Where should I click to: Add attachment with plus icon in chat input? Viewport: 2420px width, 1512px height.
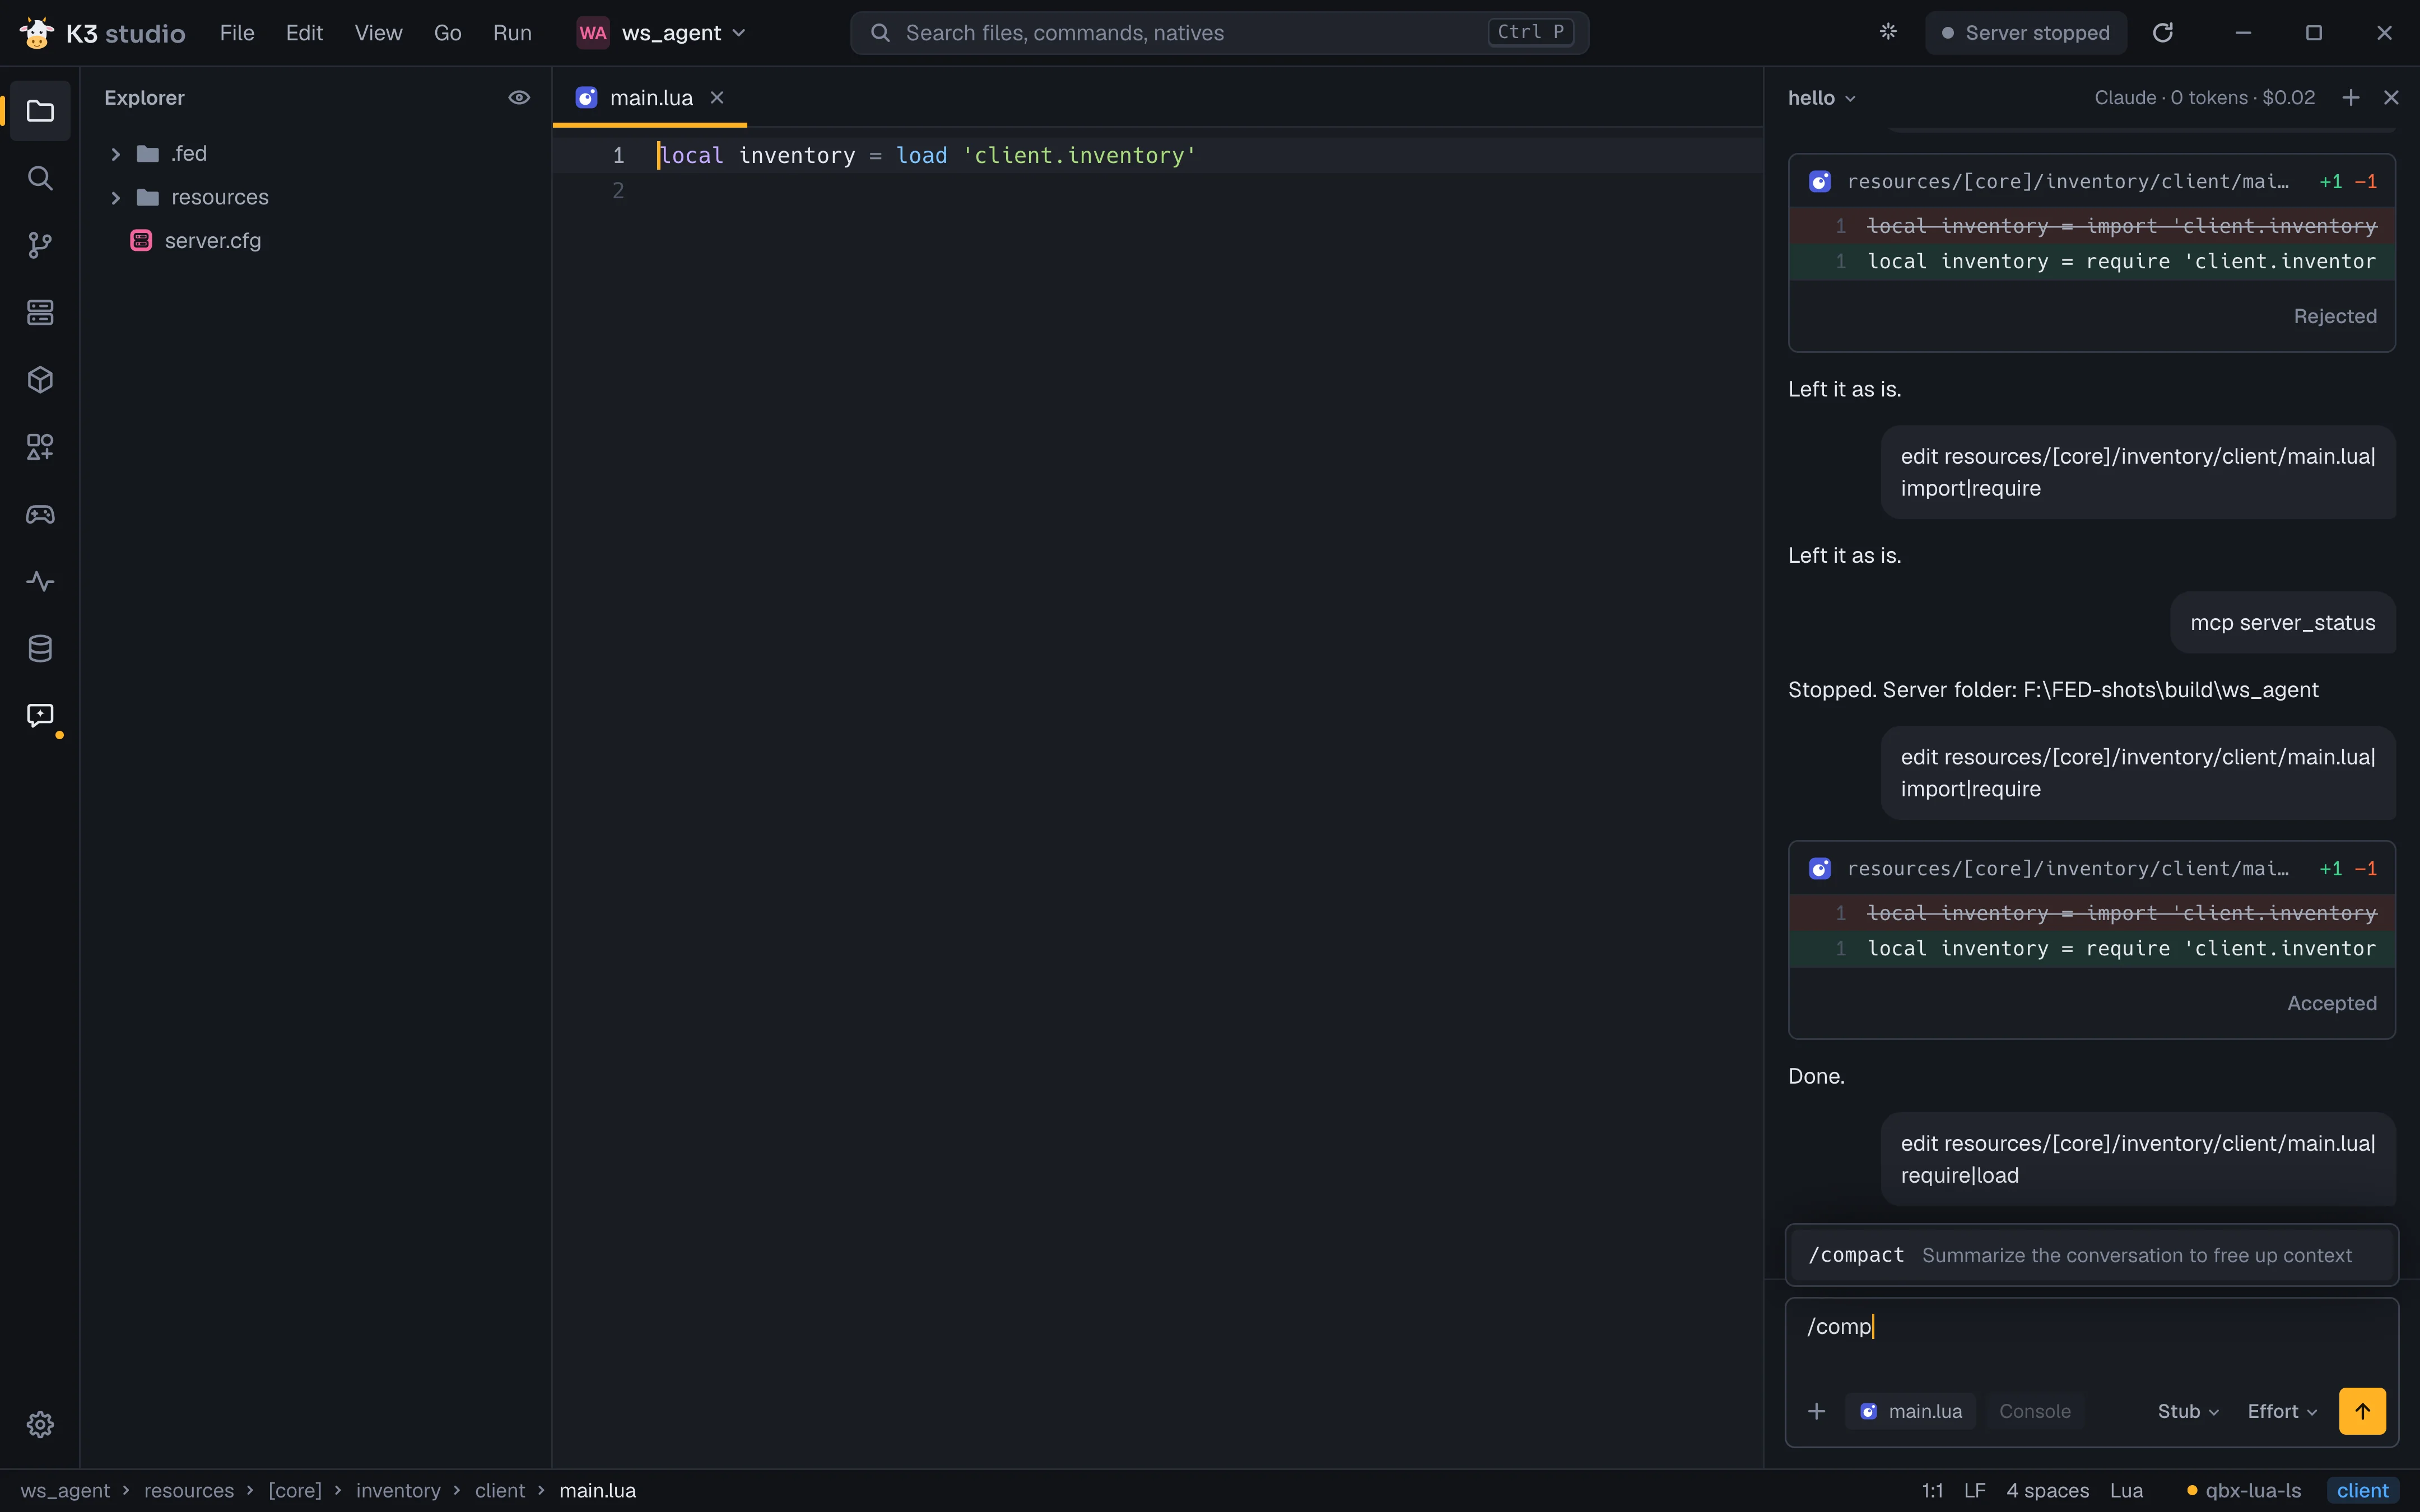click(x=1817, y=1411)
